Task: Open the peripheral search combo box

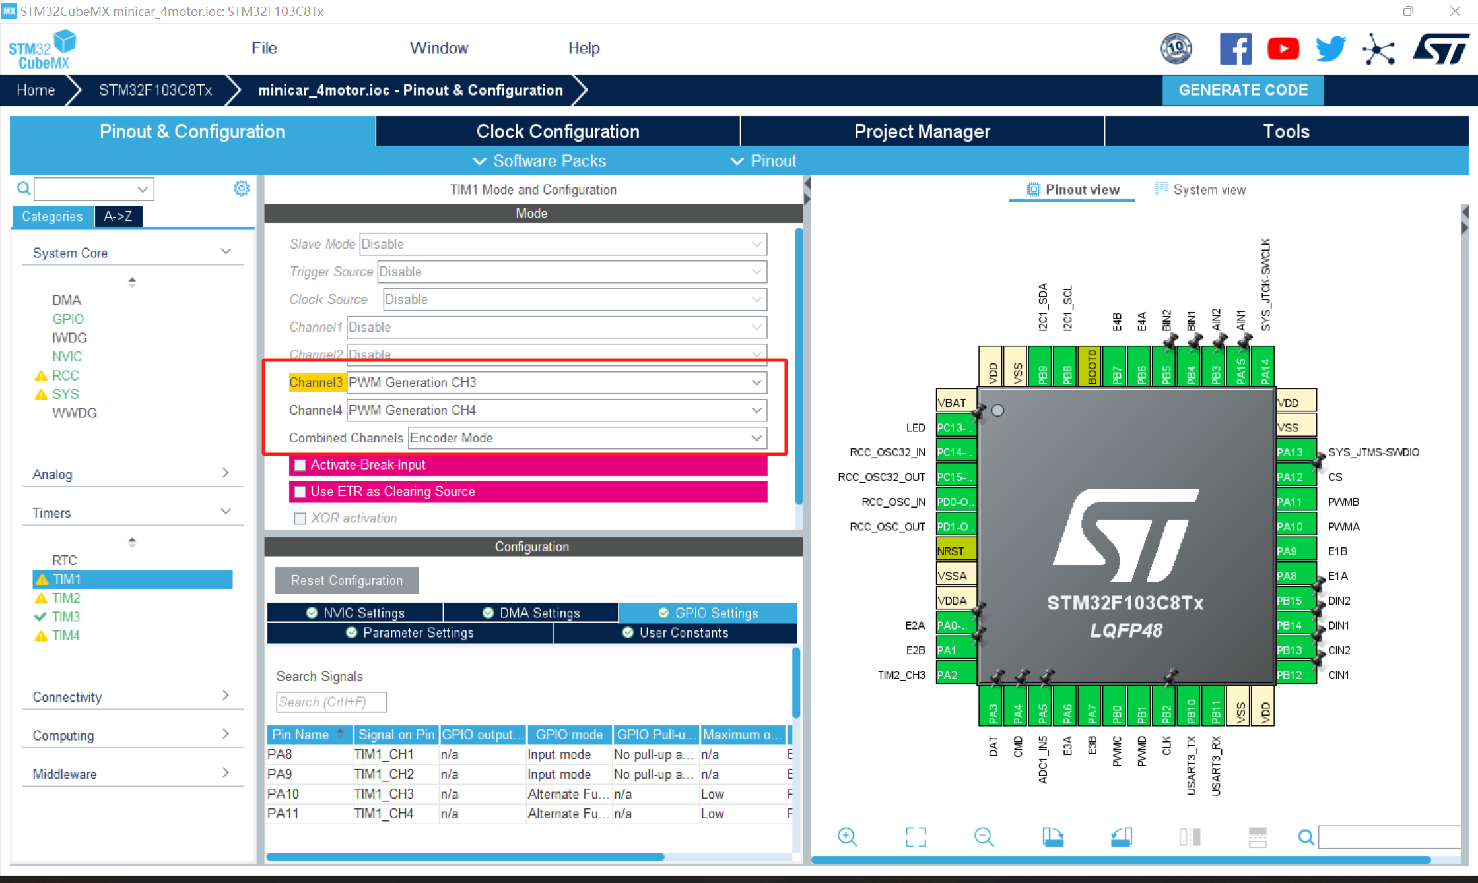Action: [94, 189]
